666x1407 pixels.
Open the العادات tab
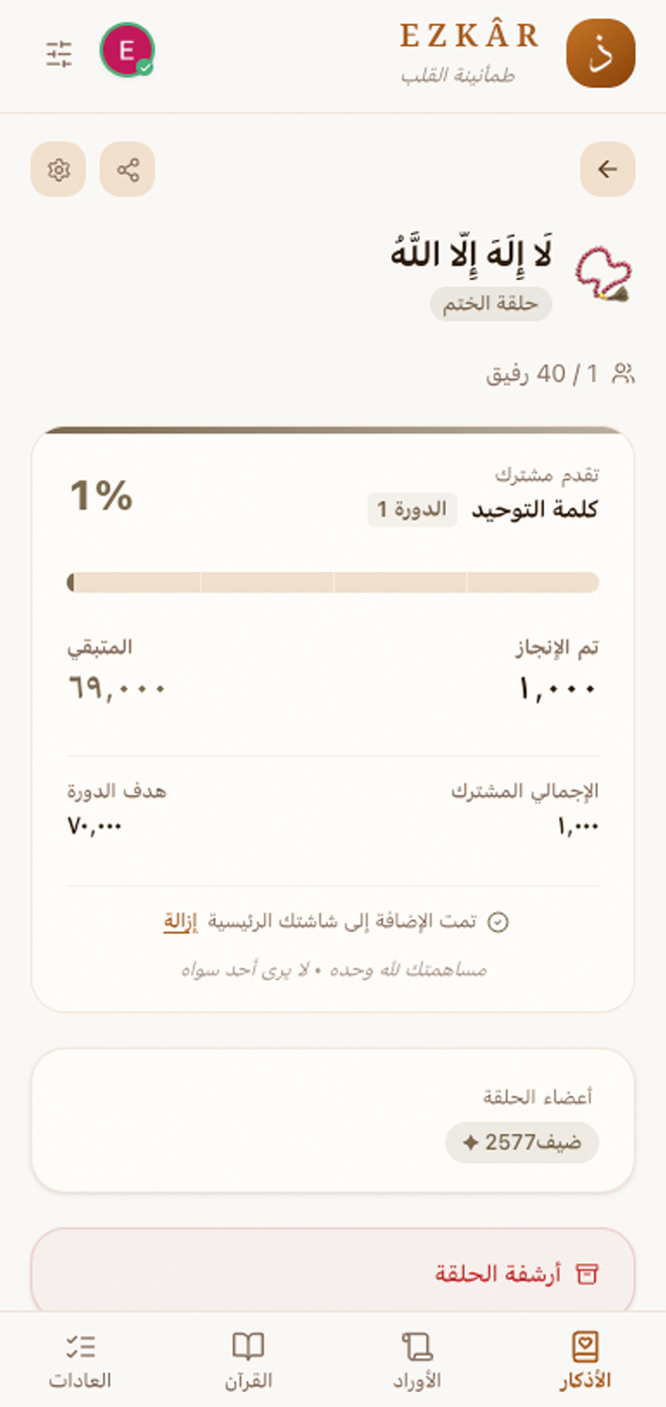click(x=80, y=1360)
